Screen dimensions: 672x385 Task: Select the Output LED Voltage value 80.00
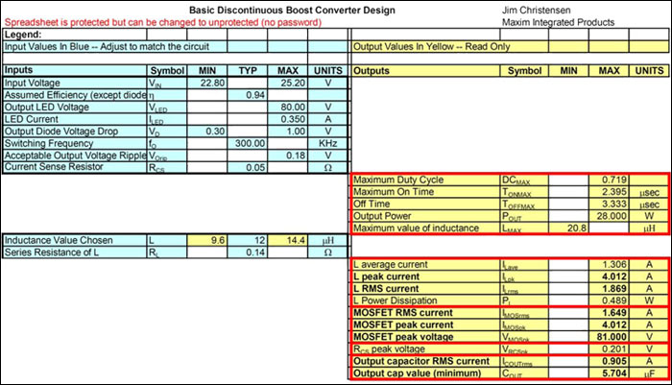pos(290,108)
